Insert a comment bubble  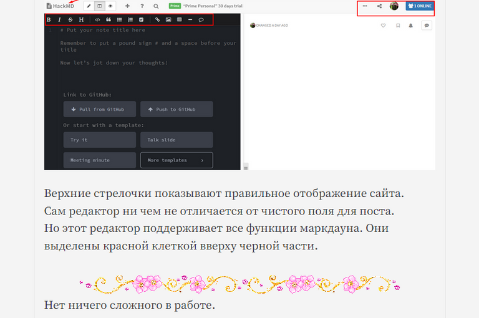point(201,19)
